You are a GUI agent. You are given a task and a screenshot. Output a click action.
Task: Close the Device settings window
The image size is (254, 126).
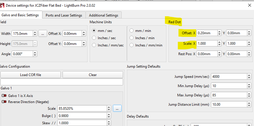pyautogui.click(x=249, y=5)
